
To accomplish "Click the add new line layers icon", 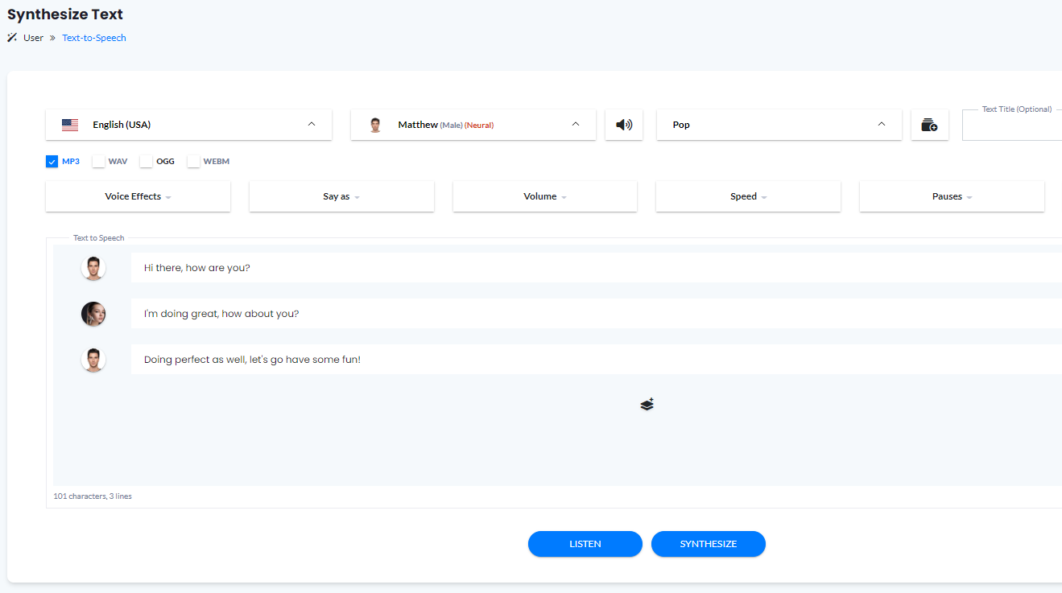I will [647, 404].
